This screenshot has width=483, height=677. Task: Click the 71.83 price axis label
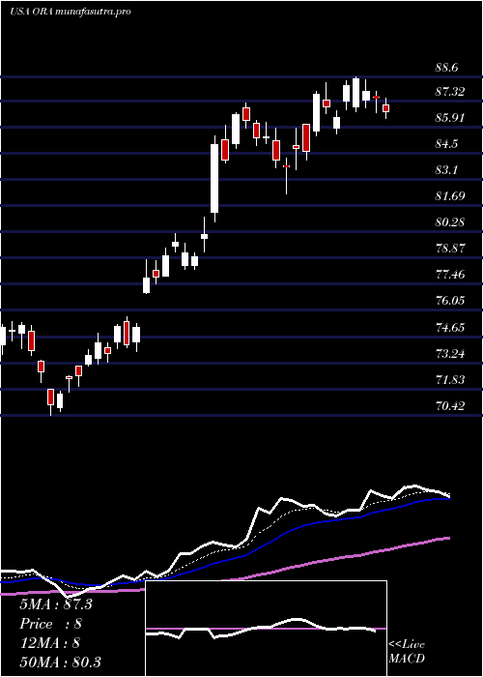[x=449, y=380]
